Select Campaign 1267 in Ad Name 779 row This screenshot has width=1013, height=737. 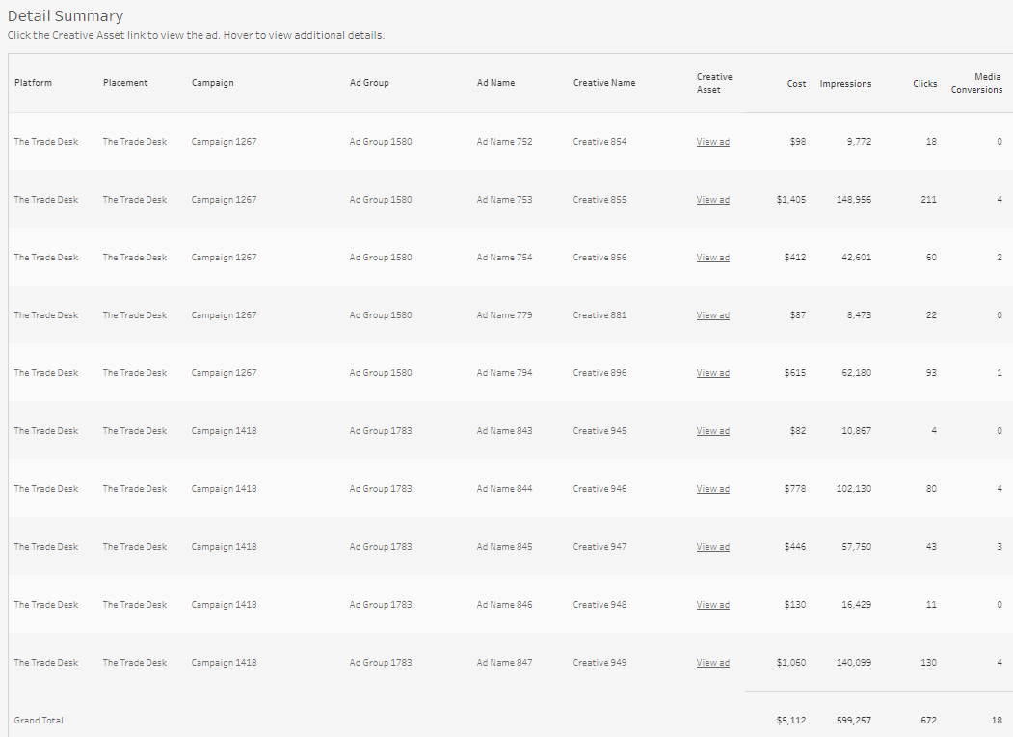(x=224, y=315)
